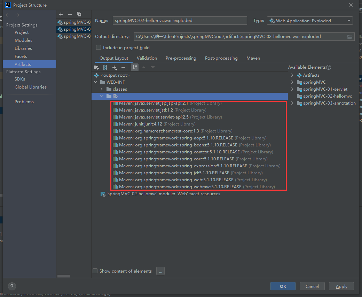Add a new artifact with plus icon
The image size is (362, 297).
[x=61, y=14]
